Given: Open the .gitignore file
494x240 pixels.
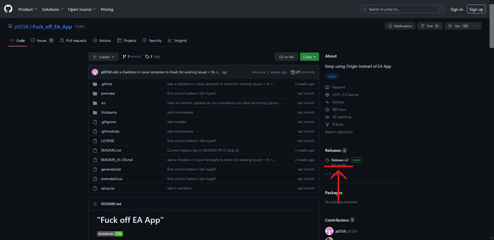Looking at the screenshot, I should (109, 122).
